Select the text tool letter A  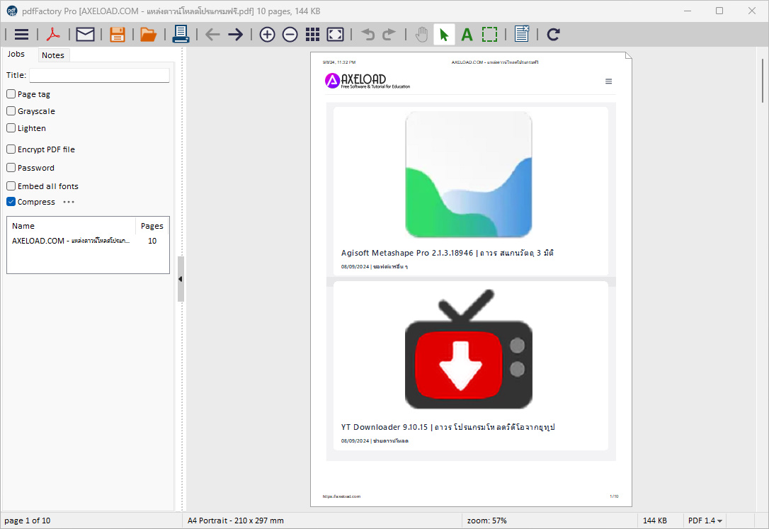pos(467,35)
